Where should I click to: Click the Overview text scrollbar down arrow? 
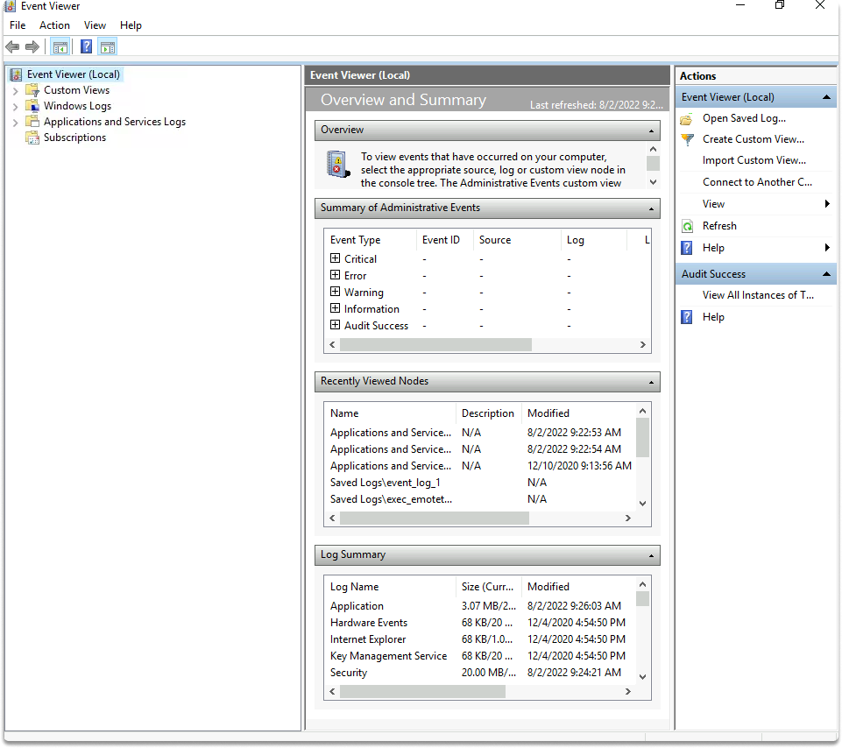653,182
